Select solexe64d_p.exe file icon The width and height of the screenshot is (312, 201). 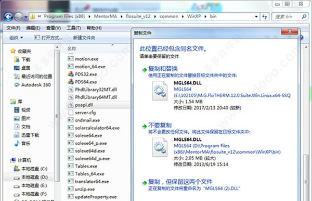[71, 158]
